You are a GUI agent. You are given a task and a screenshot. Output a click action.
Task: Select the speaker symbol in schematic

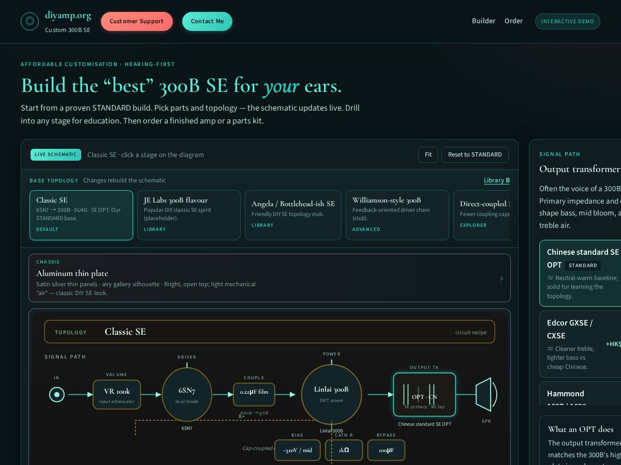pyautogui.click(x=486, y=395)
